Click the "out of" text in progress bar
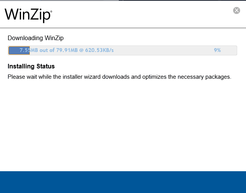The height and width of the screenshot is (193, 246). [47, 50]
